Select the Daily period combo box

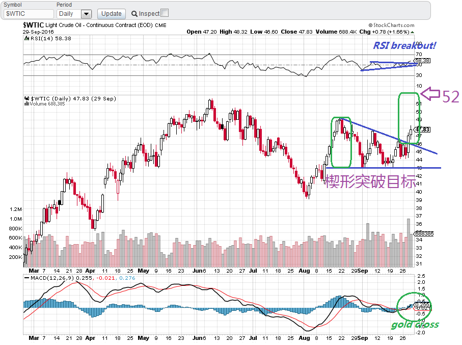(x=74, y=14)
